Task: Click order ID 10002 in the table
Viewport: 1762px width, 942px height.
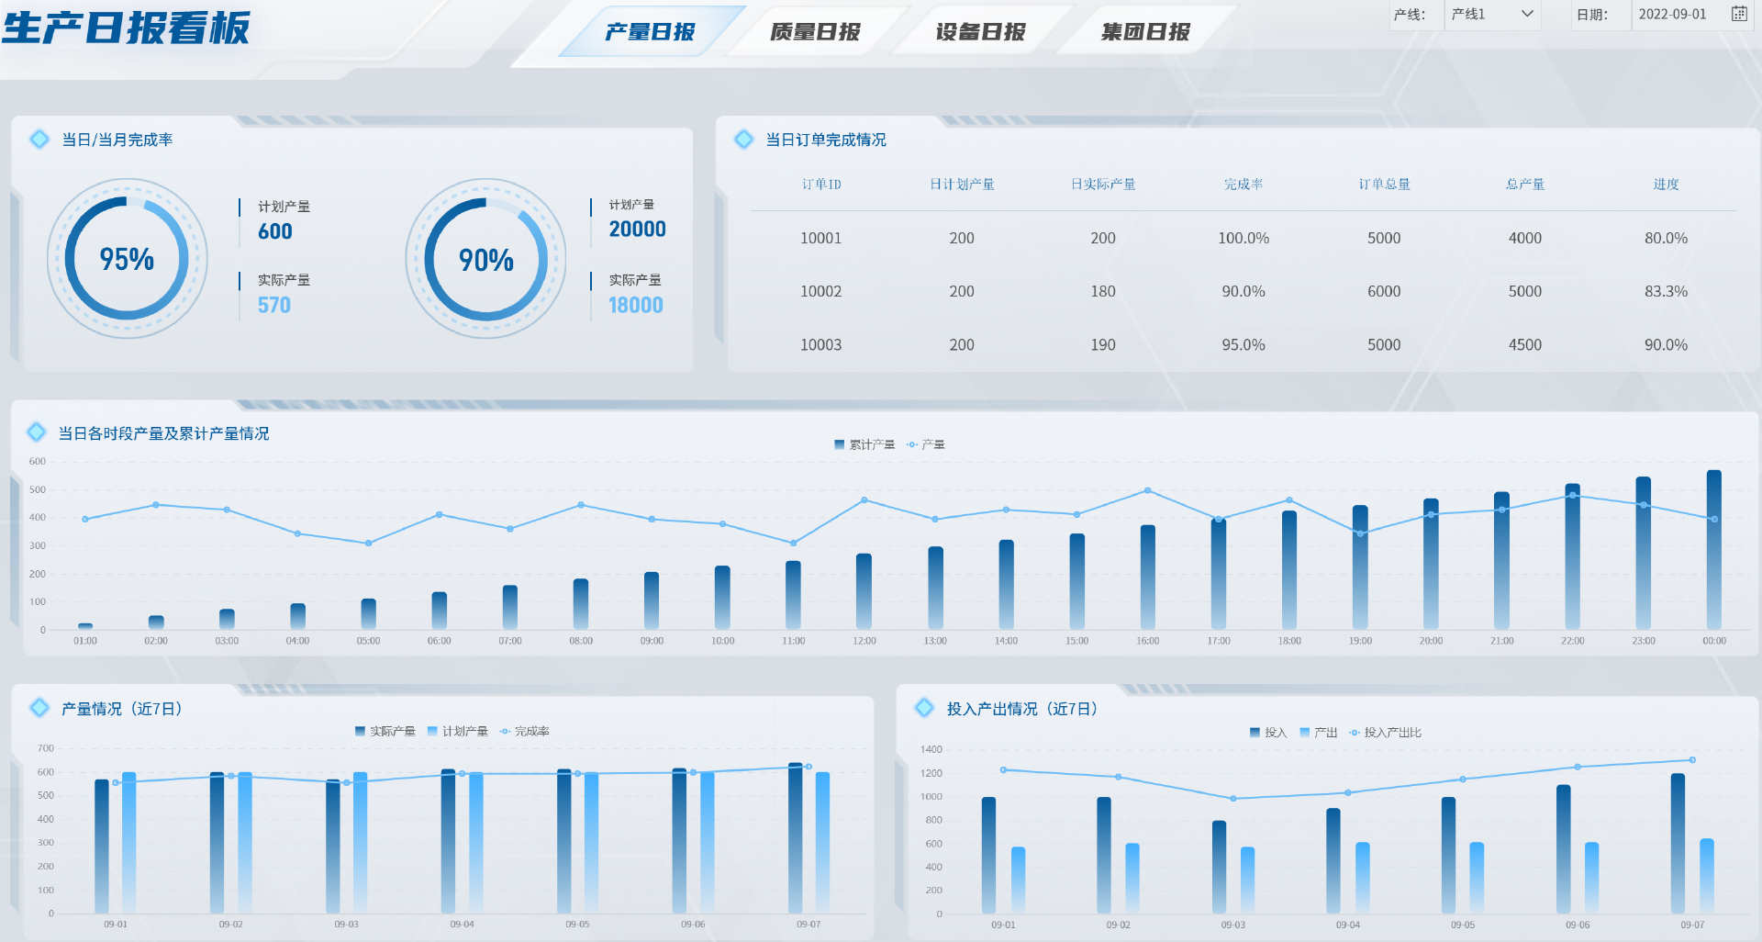Action: coord(820,291)
